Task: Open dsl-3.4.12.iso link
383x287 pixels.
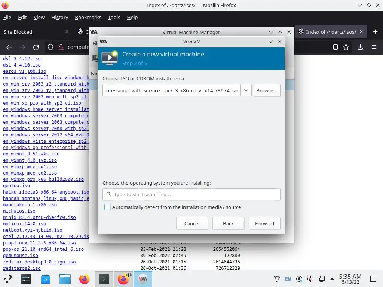Action: [22, 59]
